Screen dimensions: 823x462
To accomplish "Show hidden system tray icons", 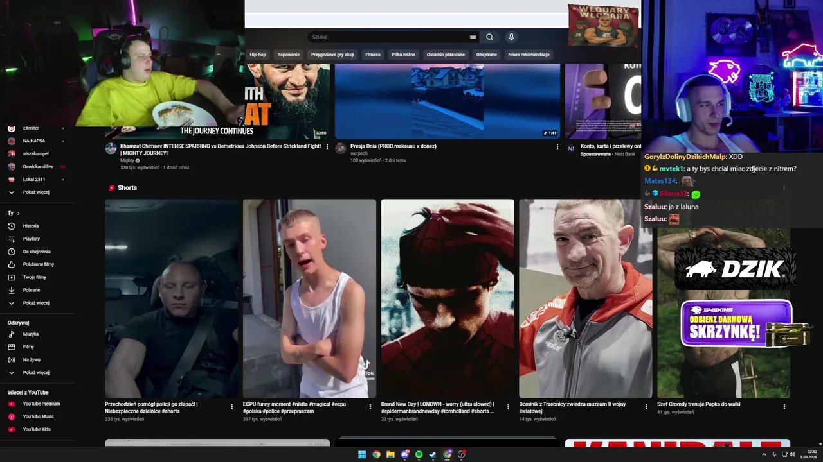I will coord(764,454).
